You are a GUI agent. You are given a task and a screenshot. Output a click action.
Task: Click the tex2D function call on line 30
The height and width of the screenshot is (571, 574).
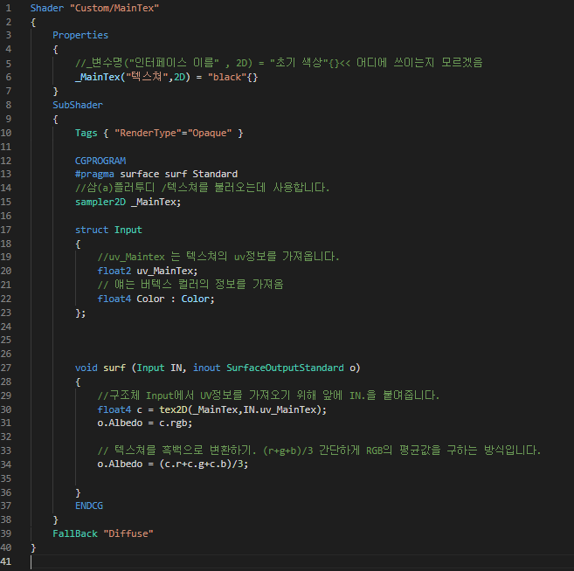173,409
